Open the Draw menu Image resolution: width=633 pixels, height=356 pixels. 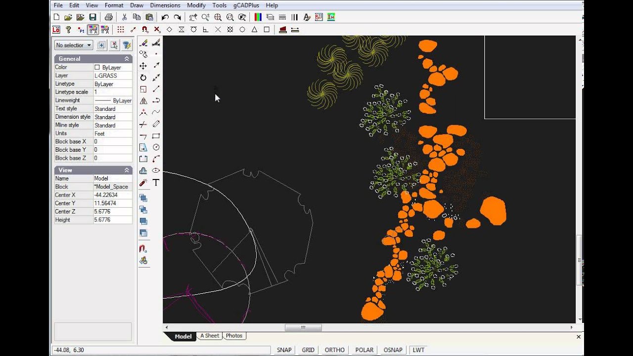pos(136,5)
